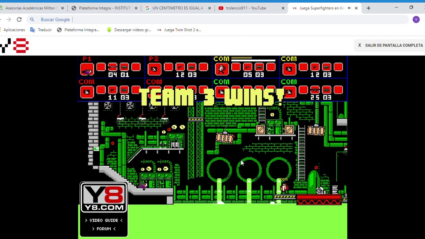Click the X beside SALIR DE PANTALLA COMPLETA
Screen dimensions: 425x239
point(359,45)
